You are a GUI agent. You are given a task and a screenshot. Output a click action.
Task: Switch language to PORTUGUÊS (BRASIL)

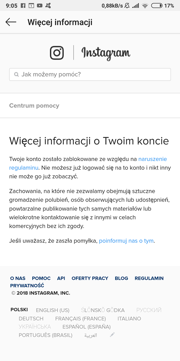[45, 335]
